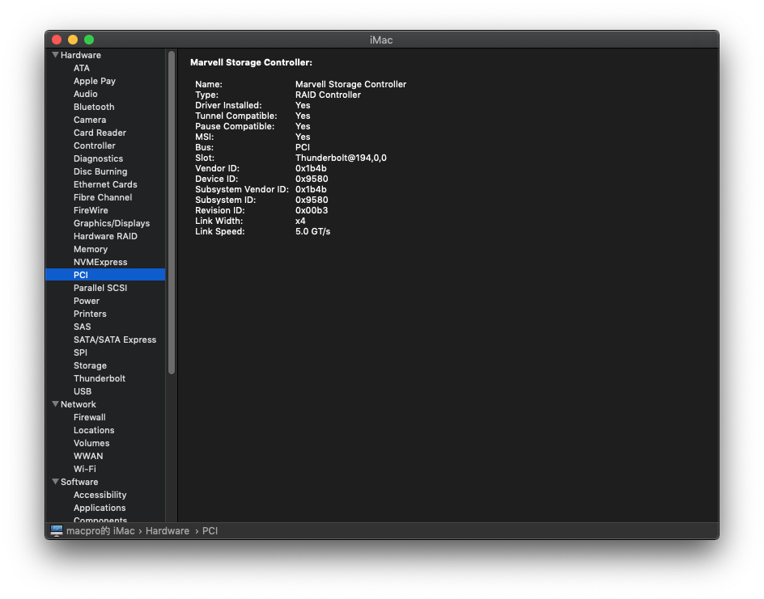Click the iMac window title
This screenshot has height=599, width=764.
pyautogui.click(x=381, y=40)
